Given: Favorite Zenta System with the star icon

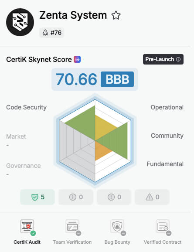Looking at the screenshot, I should [116, 15].
